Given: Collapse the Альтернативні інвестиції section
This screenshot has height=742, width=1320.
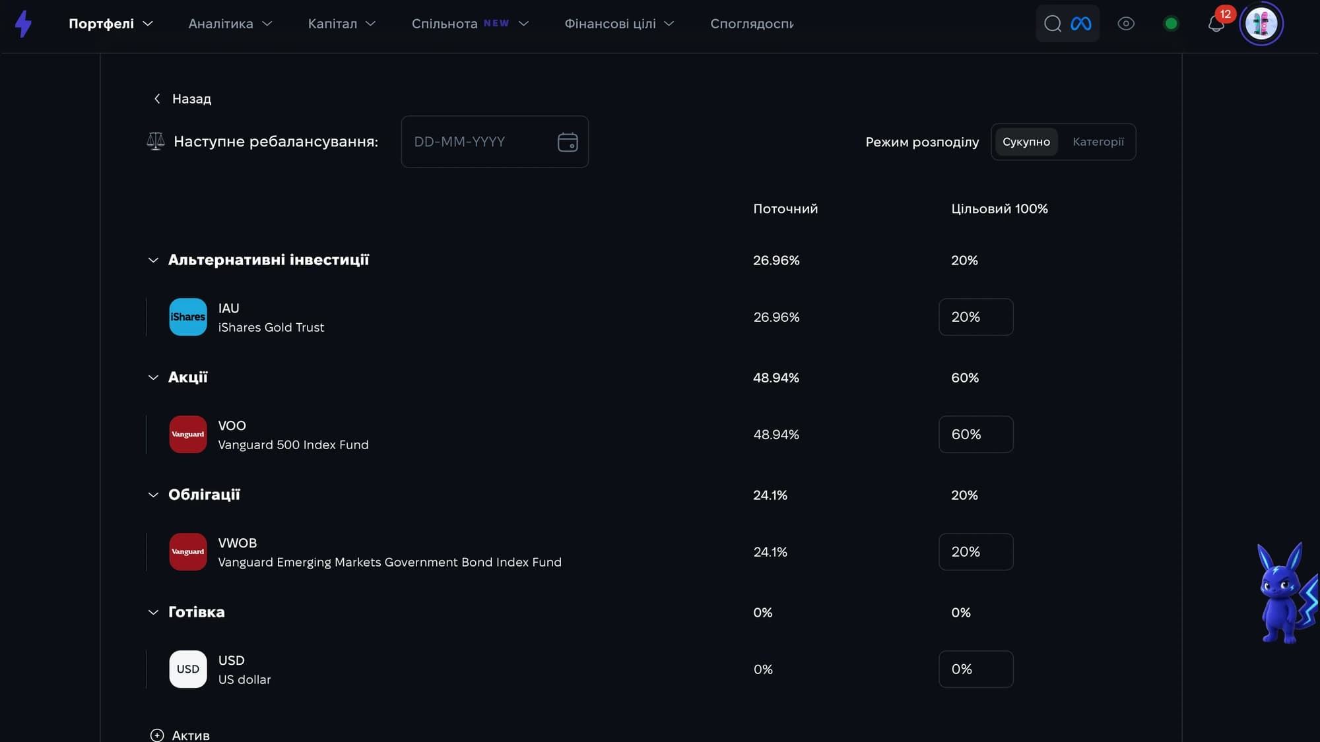Looking at the screenshot, I should tap(153, 261).
